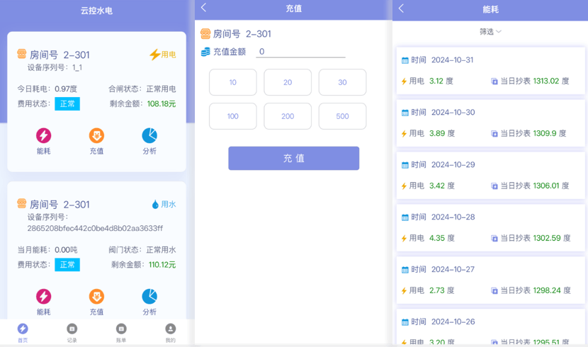Image resolution: width=588 pixels, height=347 pixels.
Task: Go to 我的 profile tab
Action: (170, 332)
